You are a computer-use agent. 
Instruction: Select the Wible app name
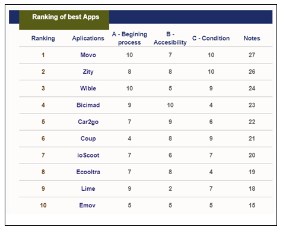click(88, 89)
